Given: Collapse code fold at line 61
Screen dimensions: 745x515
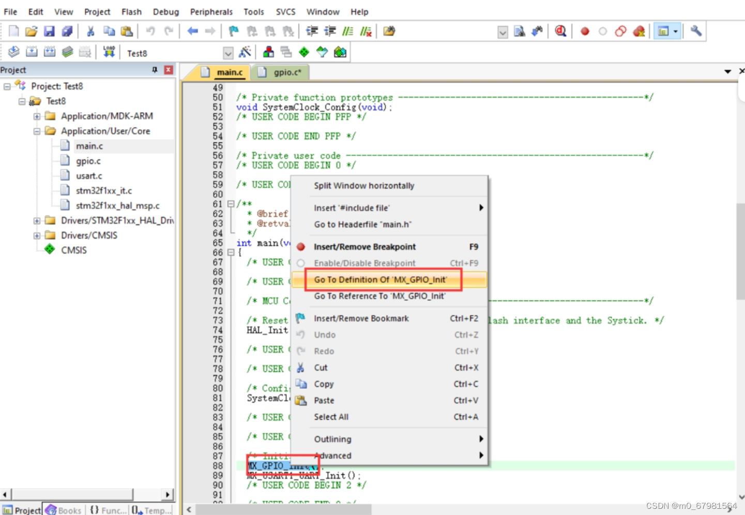Looking at the screenshot, I should (231, 204).
